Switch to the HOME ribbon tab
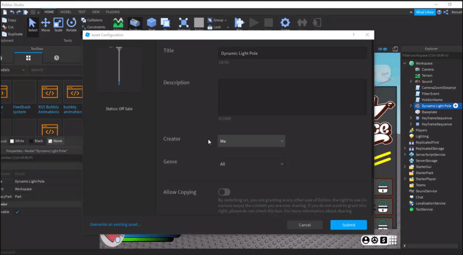 [49, 12]
